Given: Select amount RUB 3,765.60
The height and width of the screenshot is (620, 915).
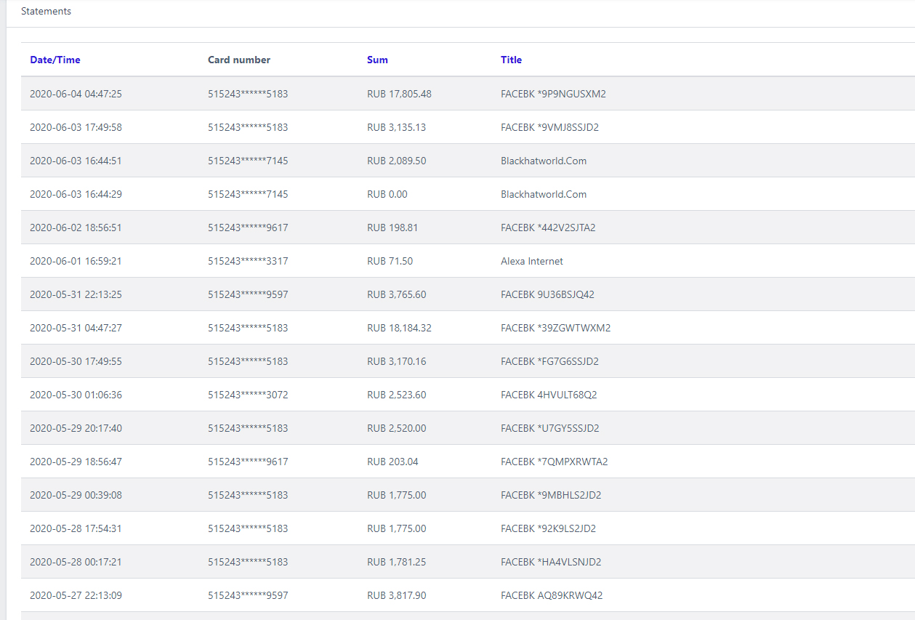Looking at the screenshot, I should click(396, 294).
